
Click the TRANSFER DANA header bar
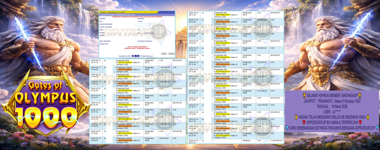137,15
